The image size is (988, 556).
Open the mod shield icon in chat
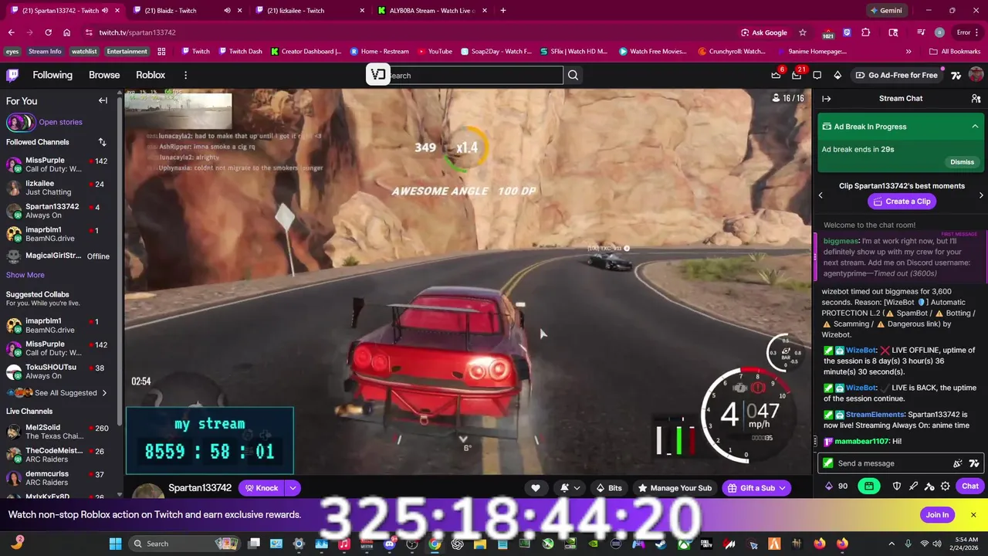897,486
